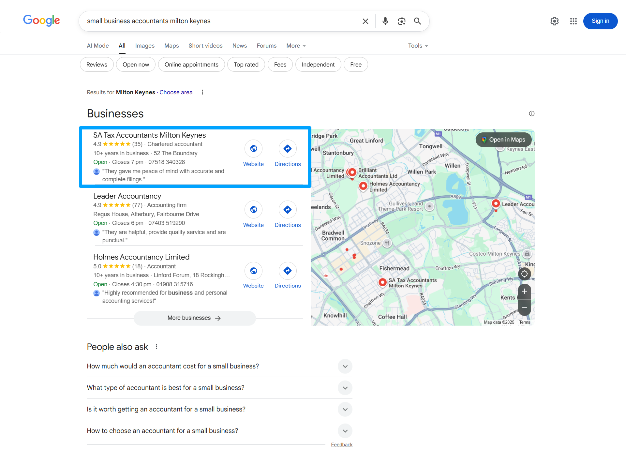Click the Choose area link
Screen dimensions: 626x450
[x=176, y=92]
